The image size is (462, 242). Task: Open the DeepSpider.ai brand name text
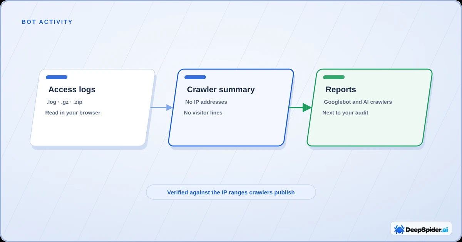click(x=426, y=230)
